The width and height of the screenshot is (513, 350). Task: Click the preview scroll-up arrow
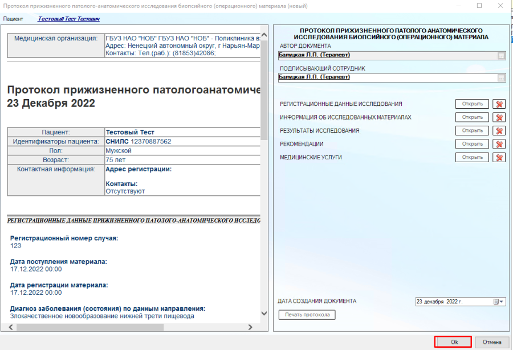coord(264,35)
